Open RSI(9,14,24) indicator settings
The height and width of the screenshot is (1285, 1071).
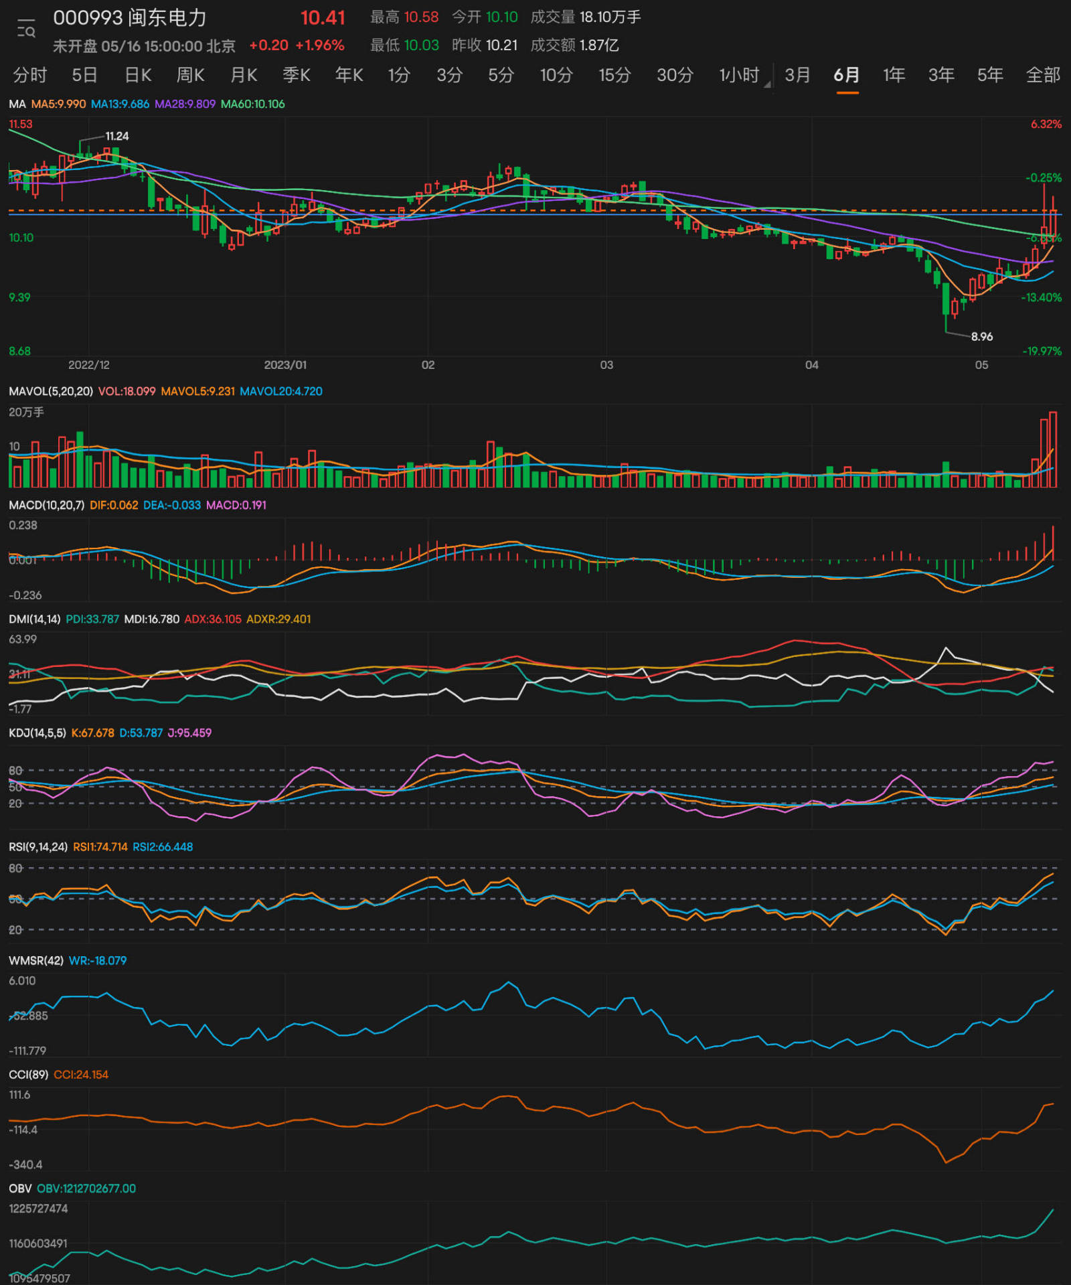point(38,846)
